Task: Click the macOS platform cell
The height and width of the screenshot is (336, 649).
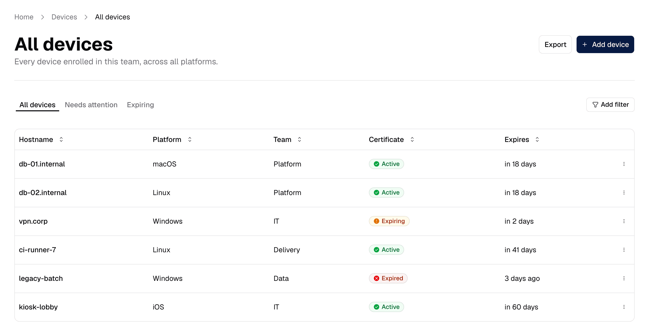Action: [165, 164]
